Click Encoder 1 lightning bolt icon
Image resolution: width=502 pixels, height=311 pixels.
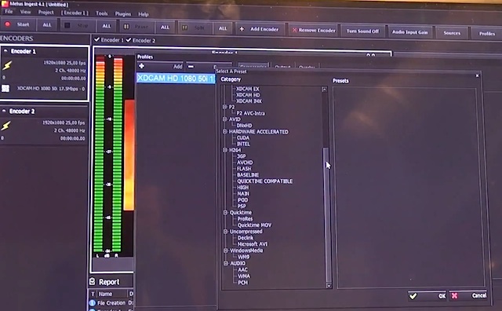7,65
